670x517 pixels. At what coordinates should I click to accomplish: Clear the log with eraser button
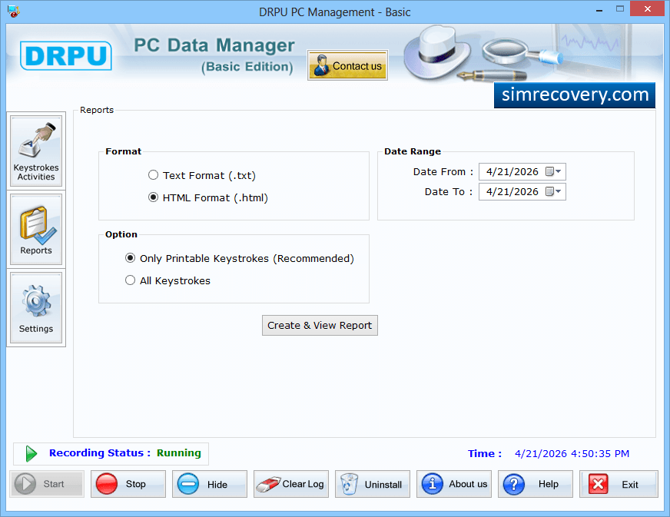click(291, 484)
